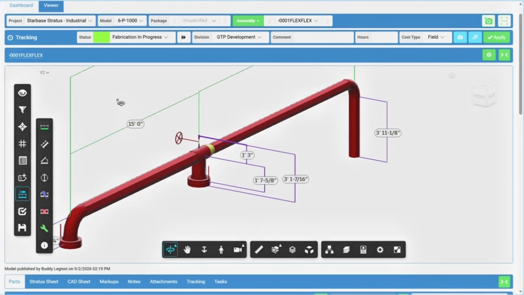Click the green Apply button
This screenshot has height=295, width=524.
tap(496, 37)
